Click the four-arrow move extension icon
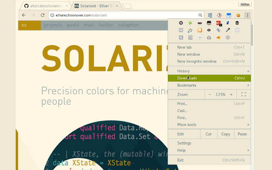272x170 pixels. 200,37
